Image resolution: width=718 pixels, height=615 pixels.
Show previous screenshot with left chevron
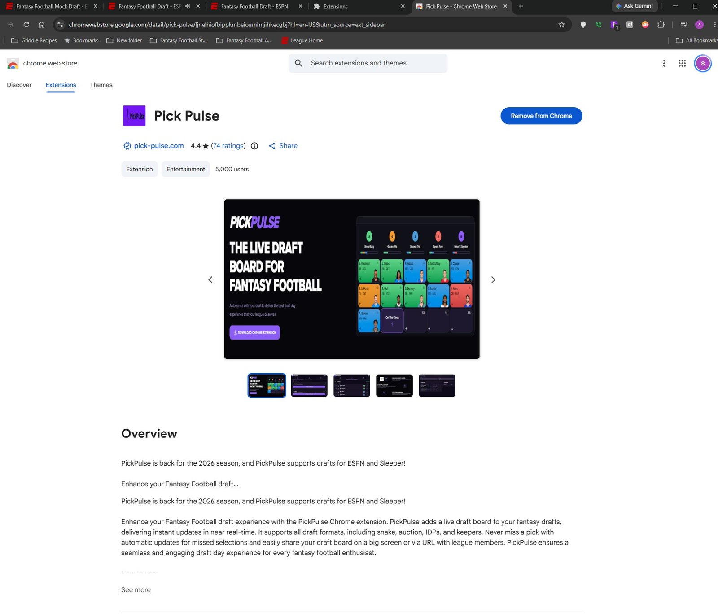coord(210,279)
